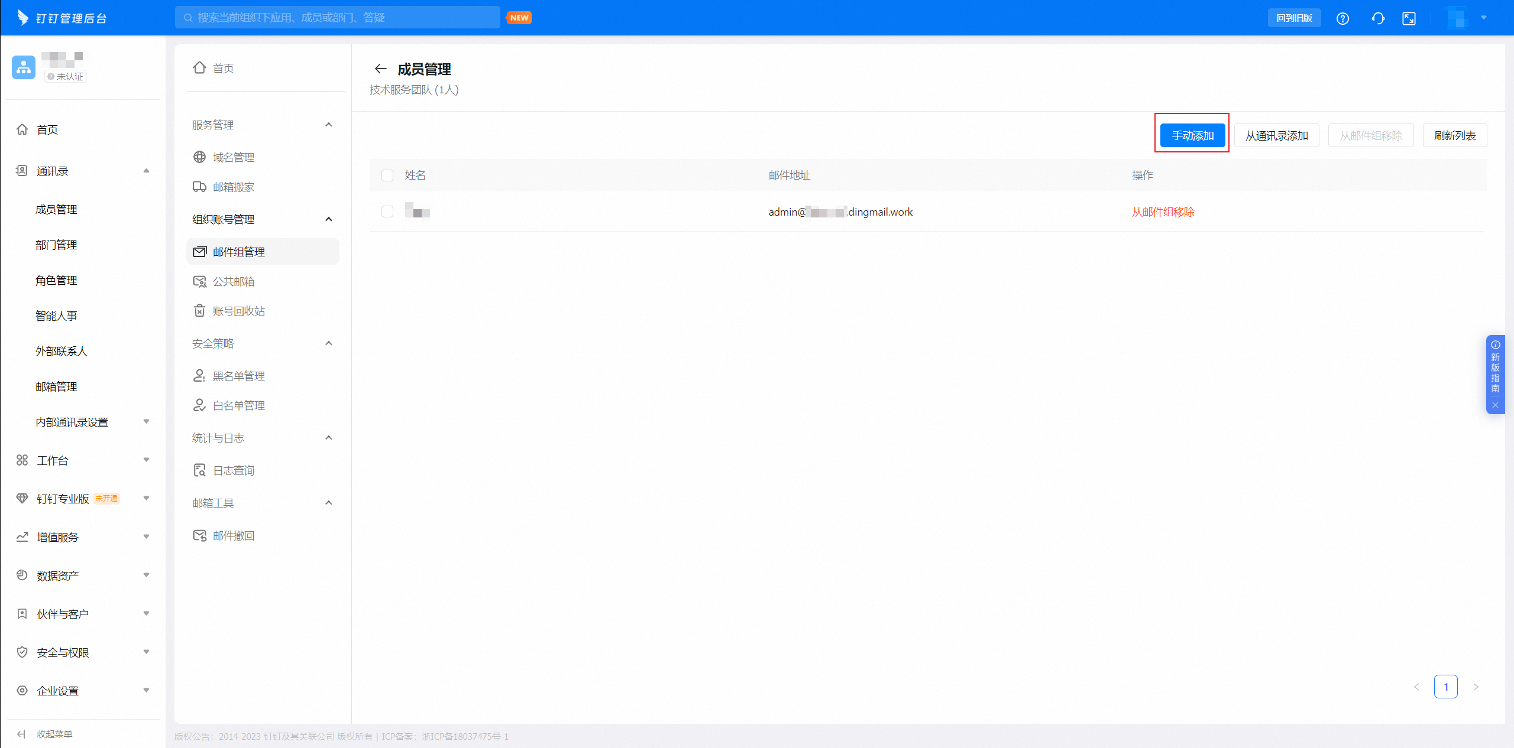1514x748 pixels.
Task: Click the red 从邮件组移除 link in row
Action: (1163, 212)
